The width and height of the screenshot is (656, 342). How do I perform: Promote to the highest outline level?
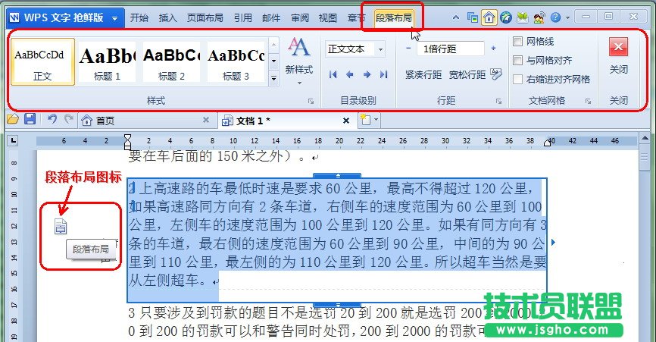click(x=333, y=74)
